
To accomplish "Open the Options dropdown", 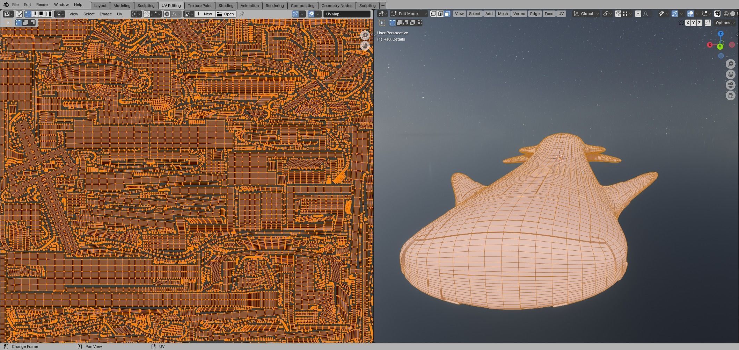I will tap(725, 23).
